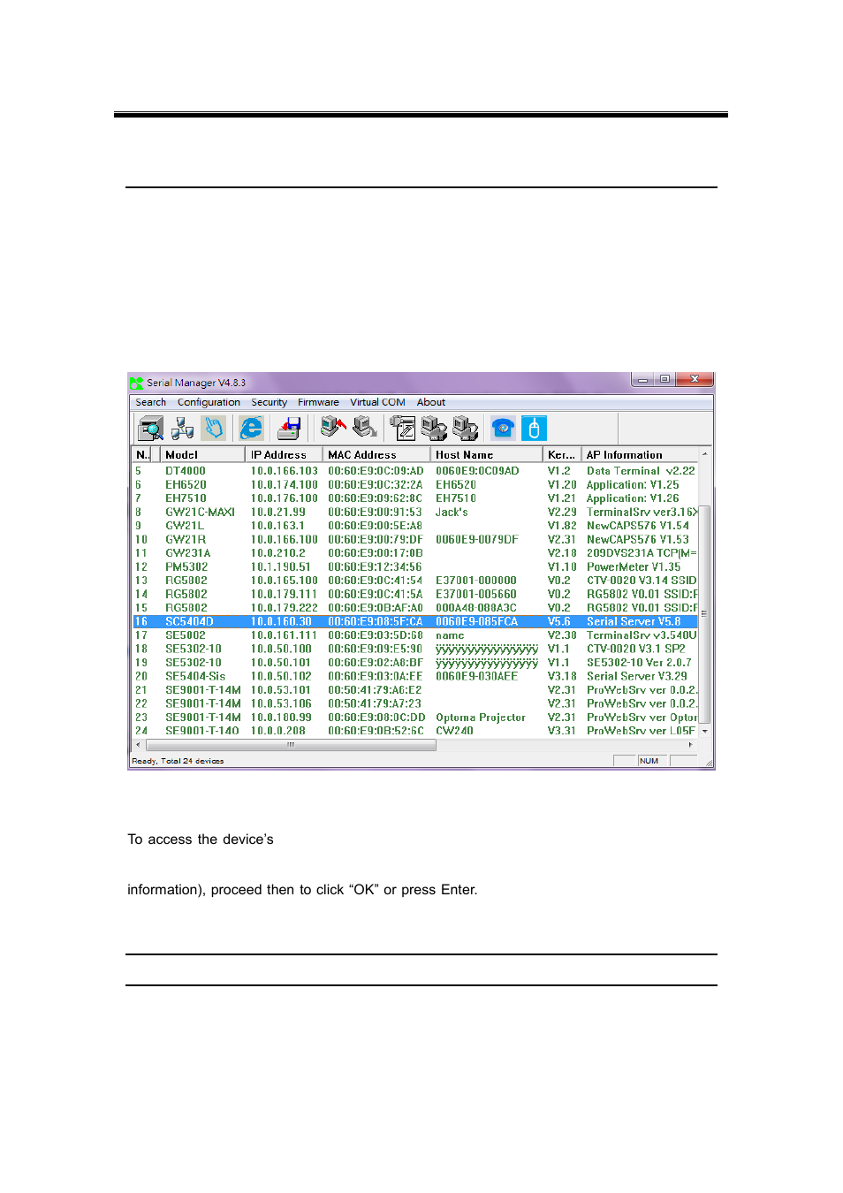Select the GW231A device row
This screenshot has width=843, height=1193.
tap(415, 553)
